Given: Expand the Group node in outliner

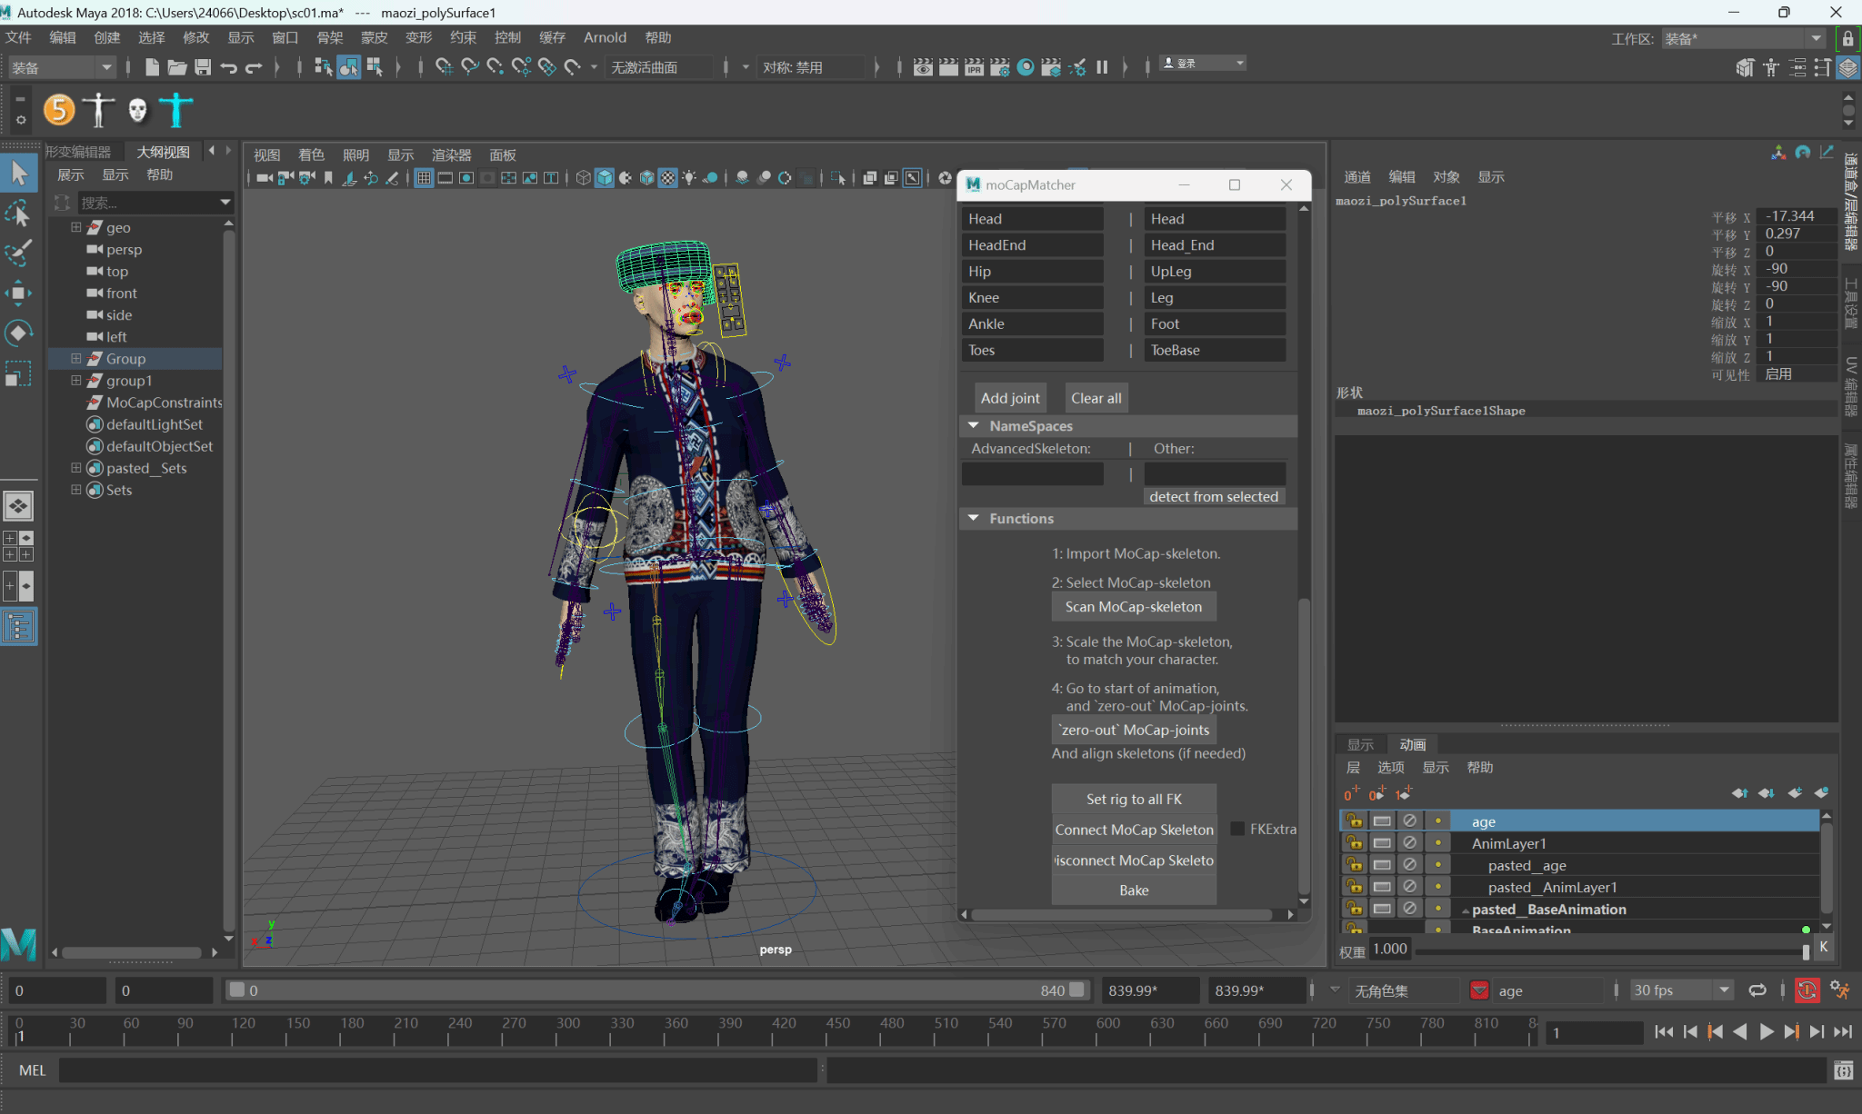Looking at the screenshot, I should [x=76, y=359].
